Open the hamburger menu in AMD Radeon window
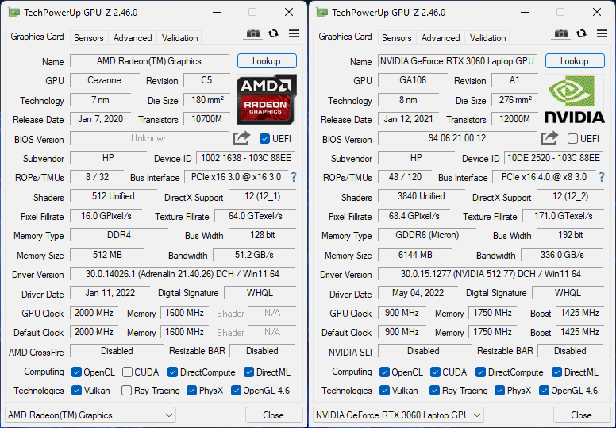 click(294, 33)
